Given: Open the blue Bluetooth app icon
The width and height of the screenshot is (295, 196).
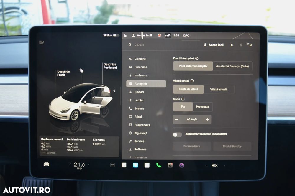Looking at the screenshot, I should tap(135, 165).
